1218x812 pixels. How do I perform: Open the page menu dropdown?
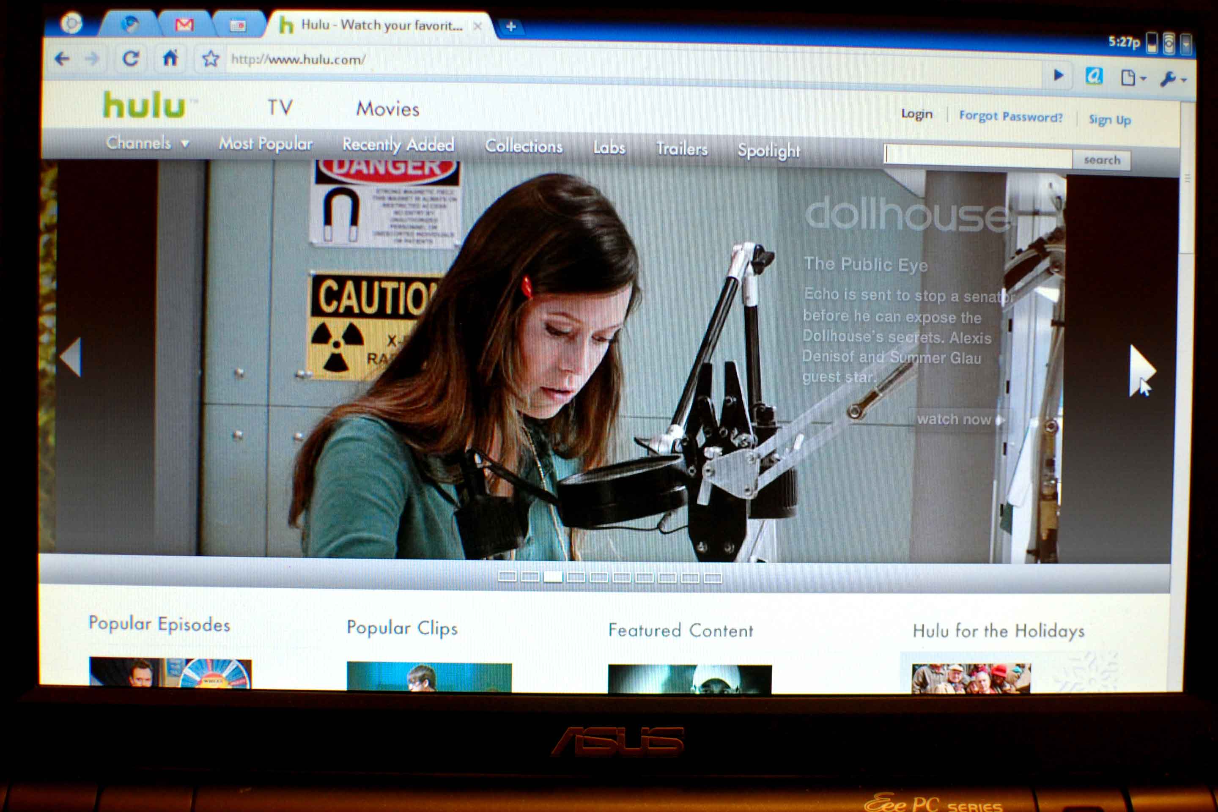point(1132,78)
